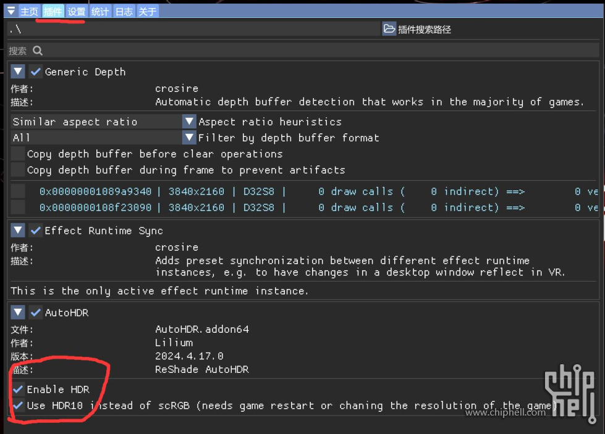The width and height of the screenshot is (605, 434).
Task: Click the AutoHDR.addon64 file name
Action: click(202, 329)
